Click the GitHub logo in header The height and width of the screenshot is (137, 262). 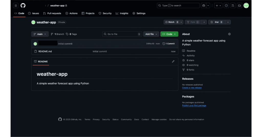(x=23, y=6)
